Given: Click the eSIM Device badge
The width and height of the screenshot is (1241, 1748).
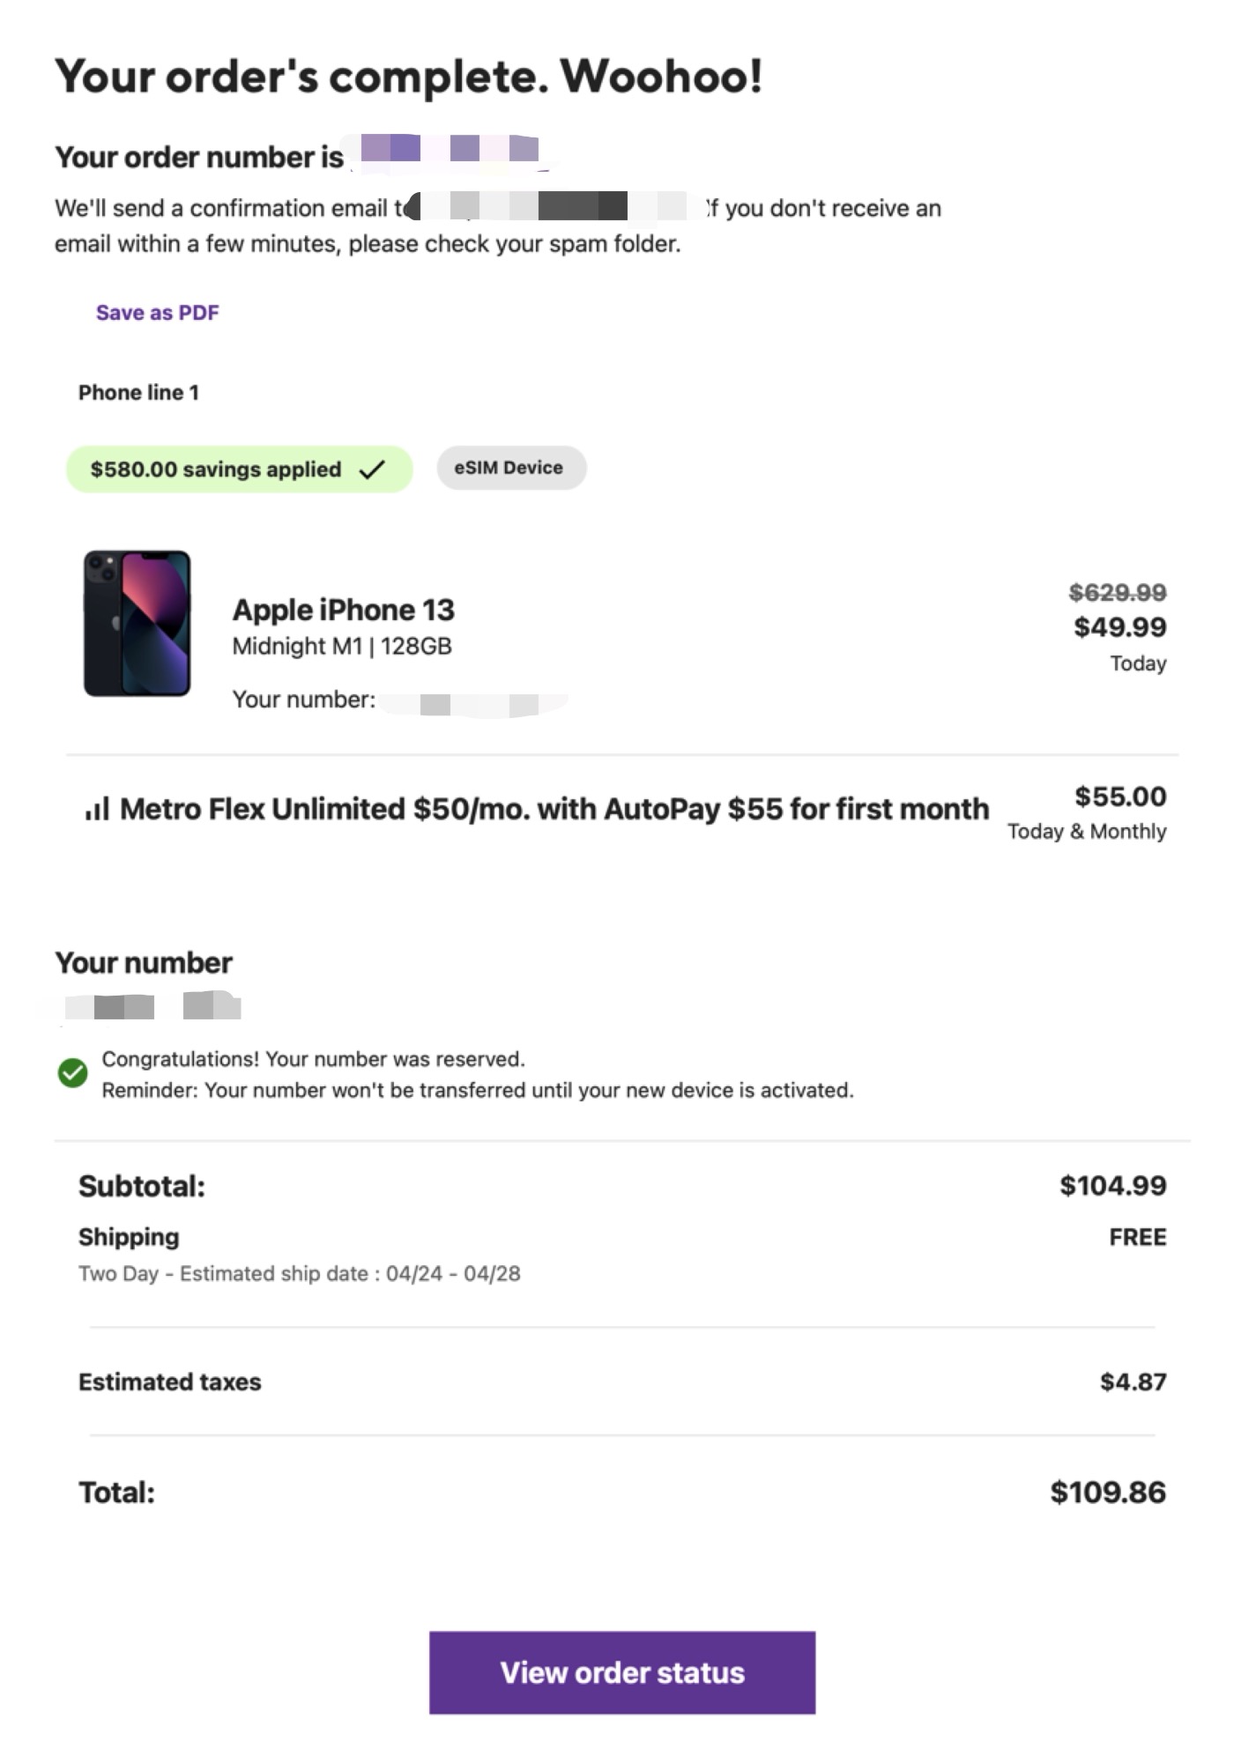Looking at the screenshot, I should point(510,468).
